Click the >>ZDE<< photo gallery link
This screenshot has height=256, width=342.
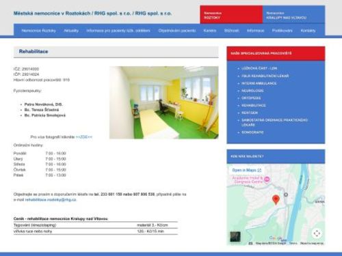point(84,137)
